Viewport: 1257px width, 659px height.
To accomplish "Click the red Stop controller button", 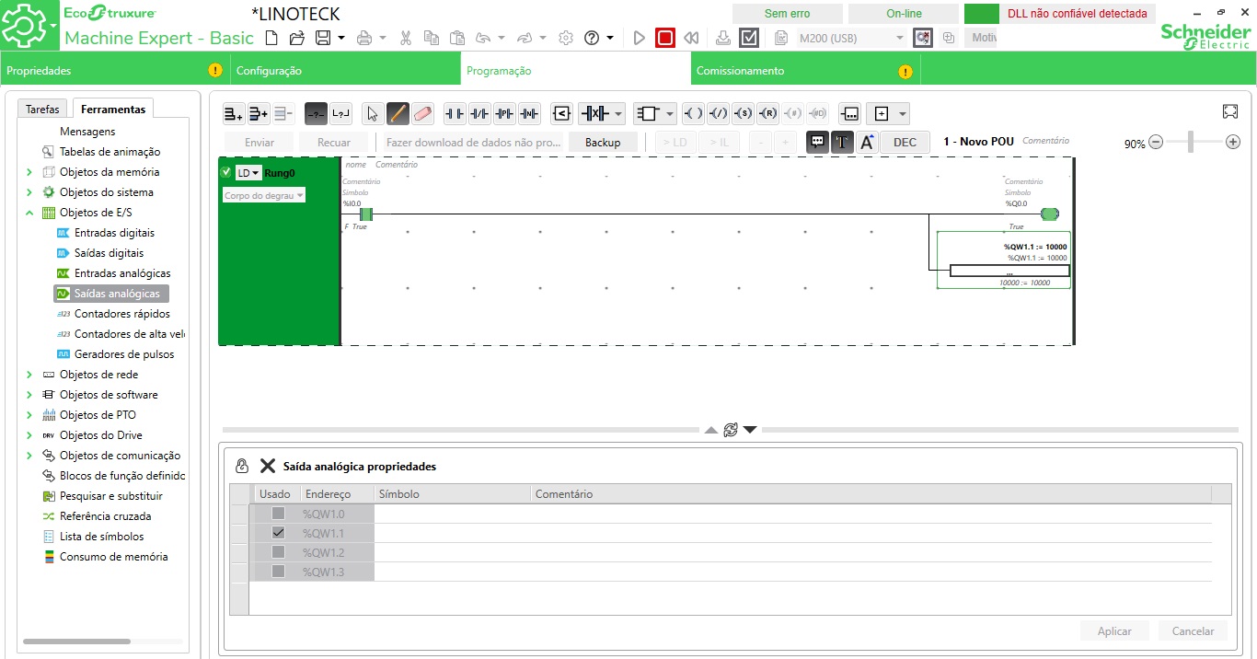I will [x=664, y=38].
